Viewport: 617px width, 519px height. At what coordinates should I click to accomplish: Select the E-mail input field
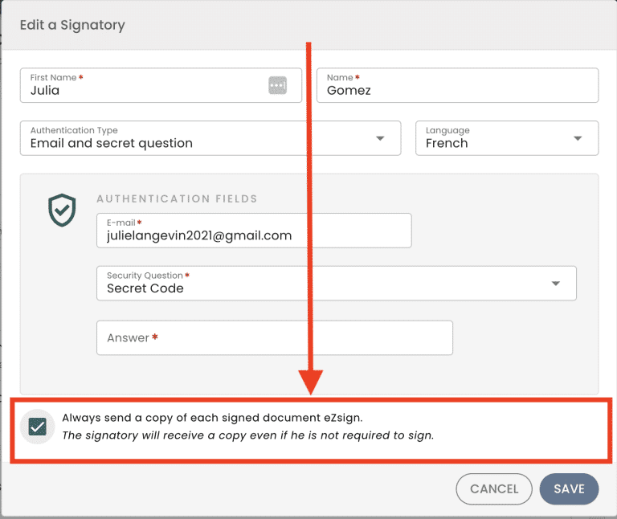[254, 231]
